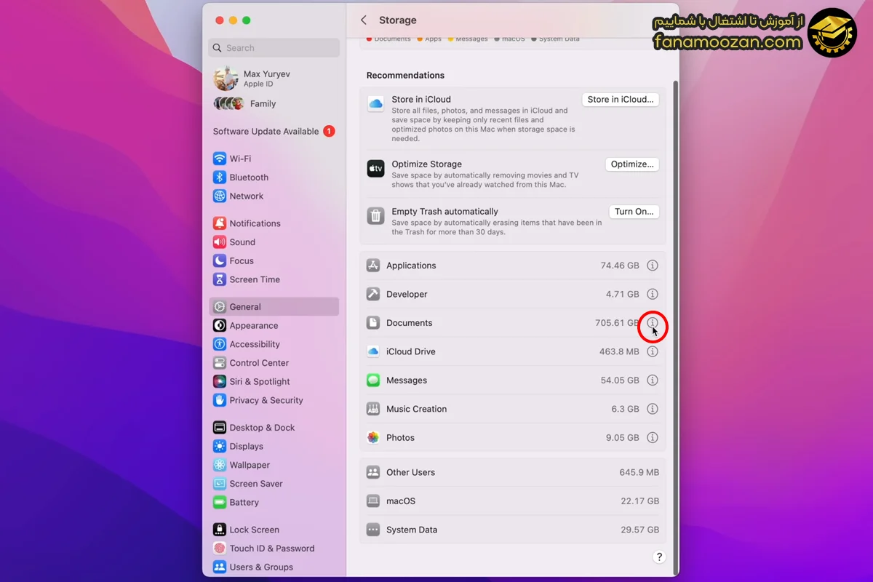Select the iCloud Drive row
The image size is (873, 582).
(512, 351)
